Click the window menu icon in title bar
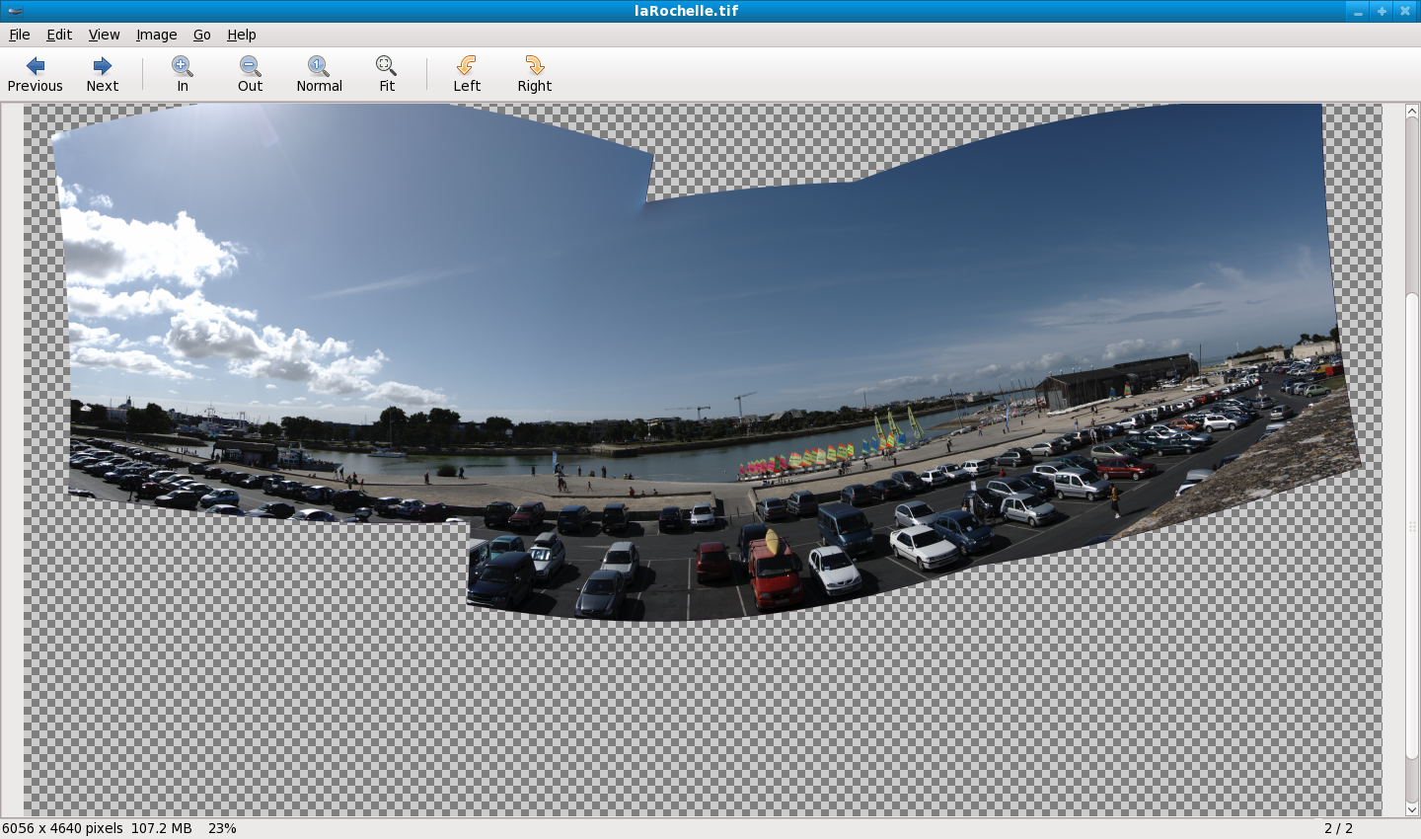 click(x=14, y=11)
